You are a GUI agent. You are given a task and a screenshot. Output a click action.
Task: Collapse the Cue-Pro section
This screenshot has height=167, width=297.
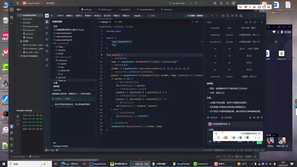tap(57, 90)
